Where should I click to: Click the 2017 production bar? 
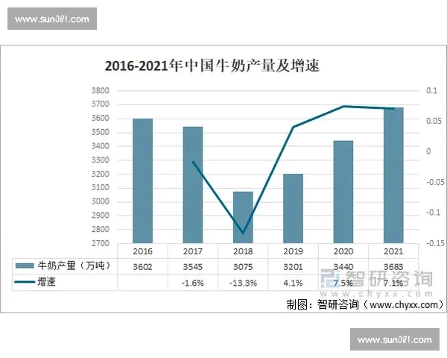coord(193,185)
